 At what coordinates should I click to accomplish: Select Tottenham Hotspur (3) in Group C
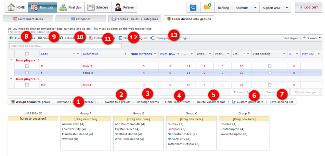(x=183, y=144)
